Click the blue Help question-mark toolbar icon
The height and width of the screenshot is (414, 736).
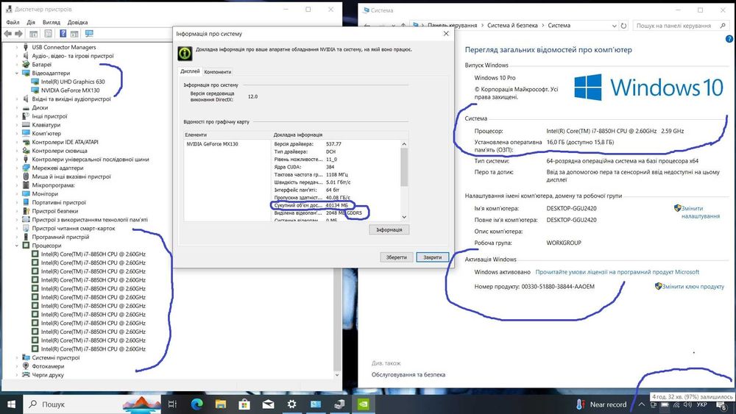pyautogui.click(x=63, y=34)
